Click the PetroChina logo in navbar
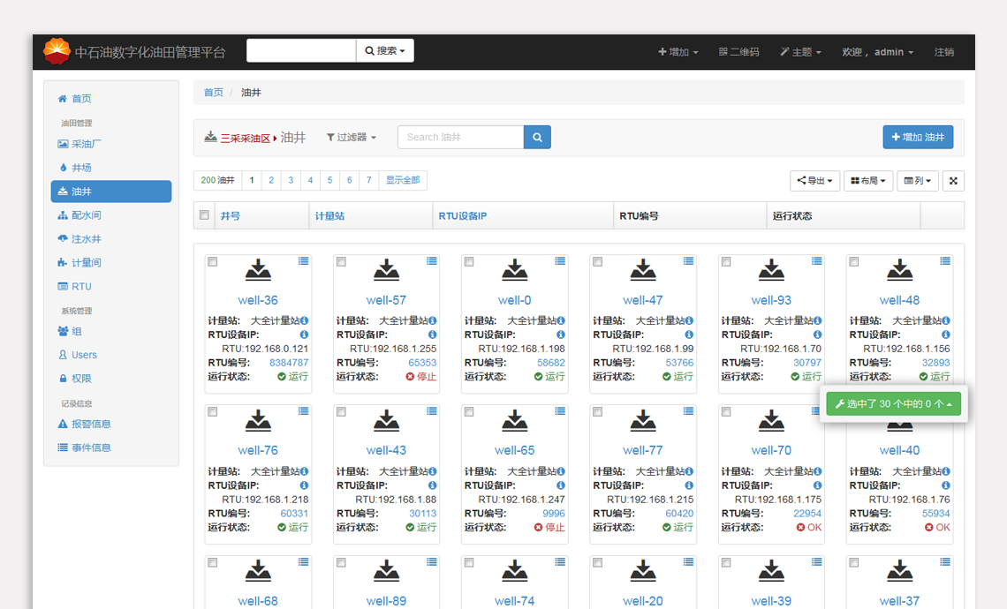The image size is (1007, 609). [57, 52]
